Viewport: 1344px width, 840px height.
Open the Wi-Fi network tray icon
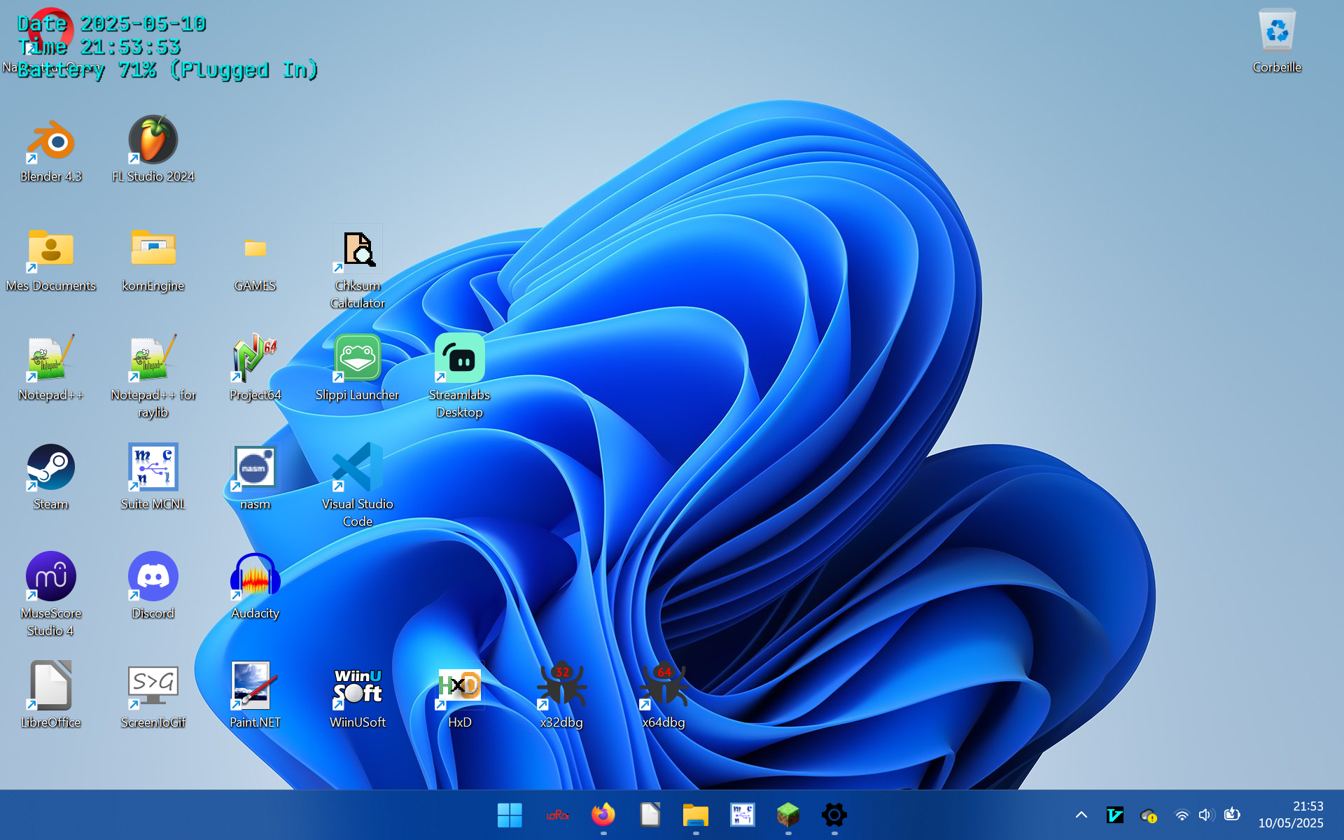coord(1182,815)
